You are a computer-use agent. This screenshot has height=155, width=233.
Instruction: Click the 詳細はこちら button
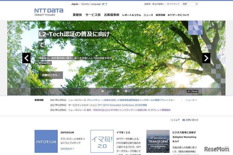point(51,75)
